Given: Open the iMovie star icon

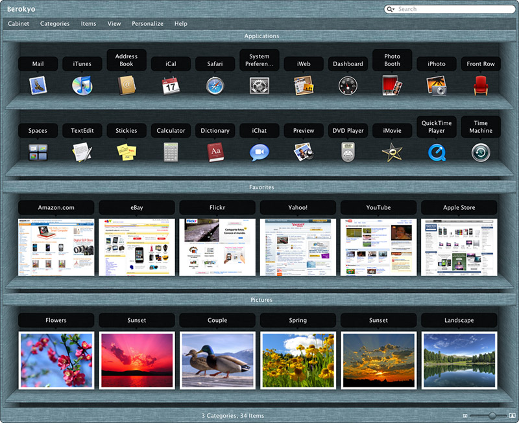Looking at the screenshot, I should [x=392, y=152].
